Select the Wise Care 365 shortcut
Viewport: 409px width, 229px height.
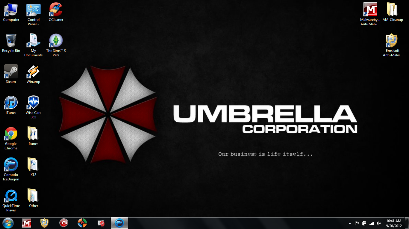tap(34, 108)
